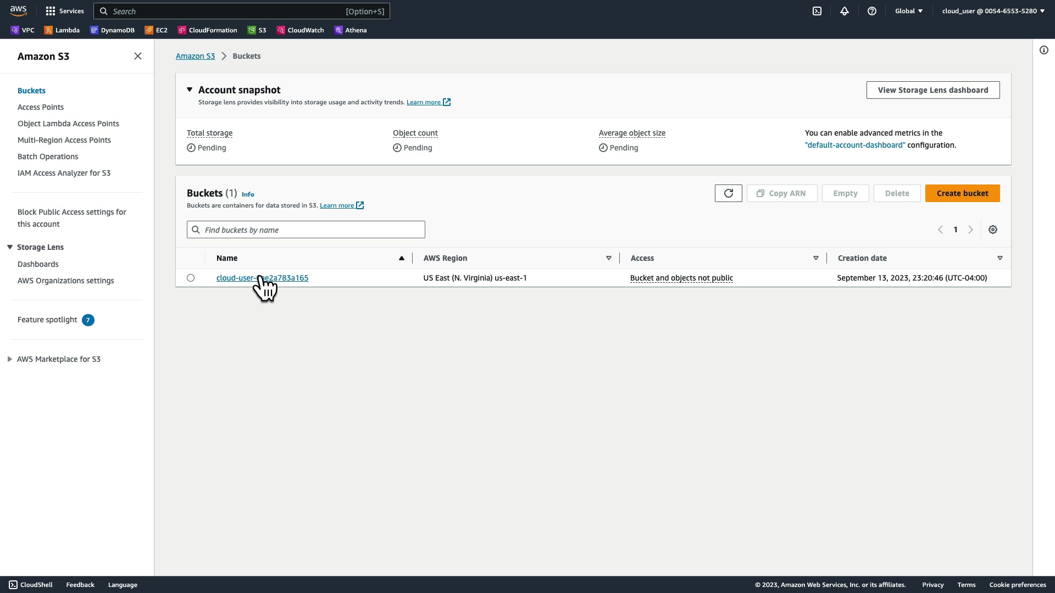Click the Create bucket button
This screenshot has width=1055, height=593.
point(962,193)
